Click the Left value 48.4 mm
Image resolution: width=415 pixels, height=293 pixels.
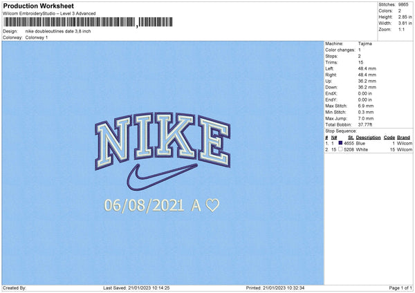[x=367, y=68]
